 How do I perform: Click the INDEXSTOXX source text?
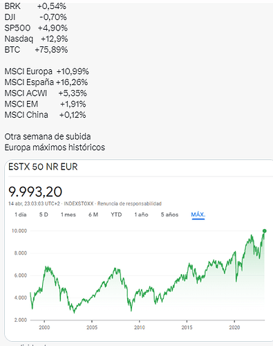click(79, 203)
